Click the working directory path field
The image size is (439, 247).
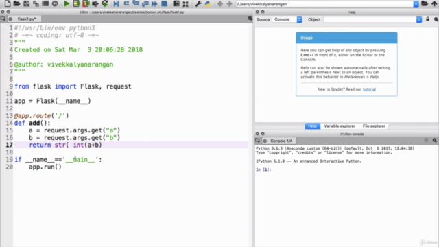[324, 4]
